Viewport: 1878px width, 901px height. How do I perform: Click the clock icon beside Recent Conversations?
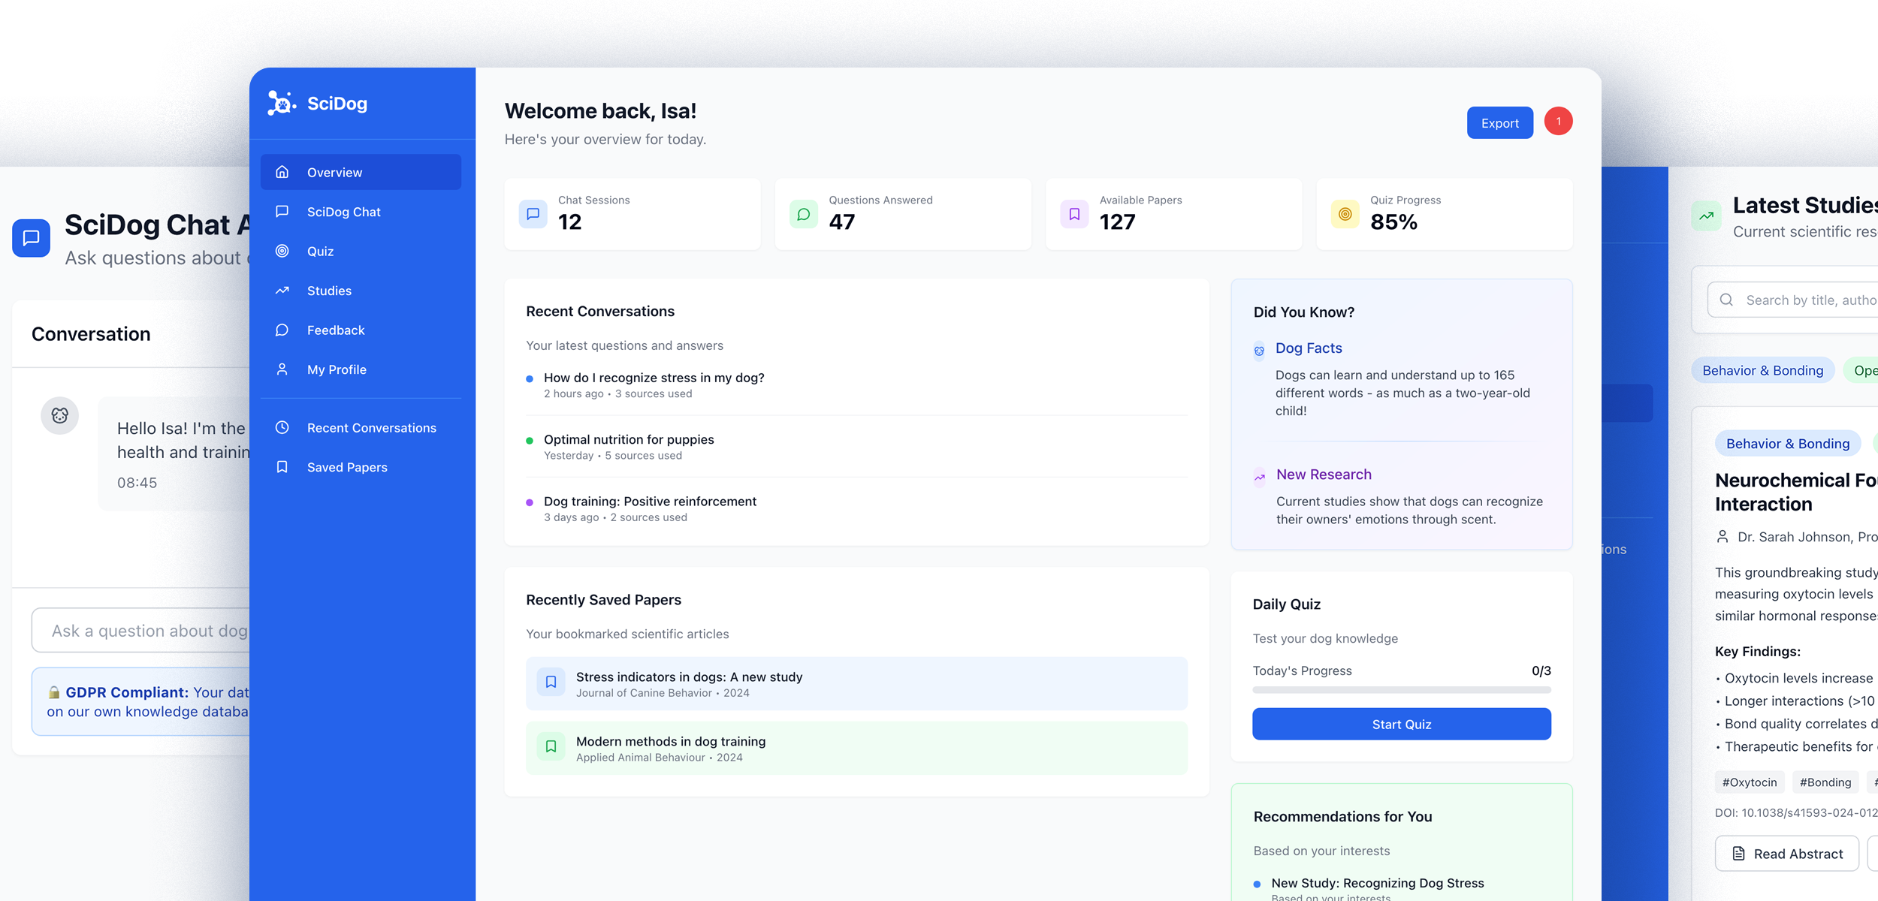[282, 427]
